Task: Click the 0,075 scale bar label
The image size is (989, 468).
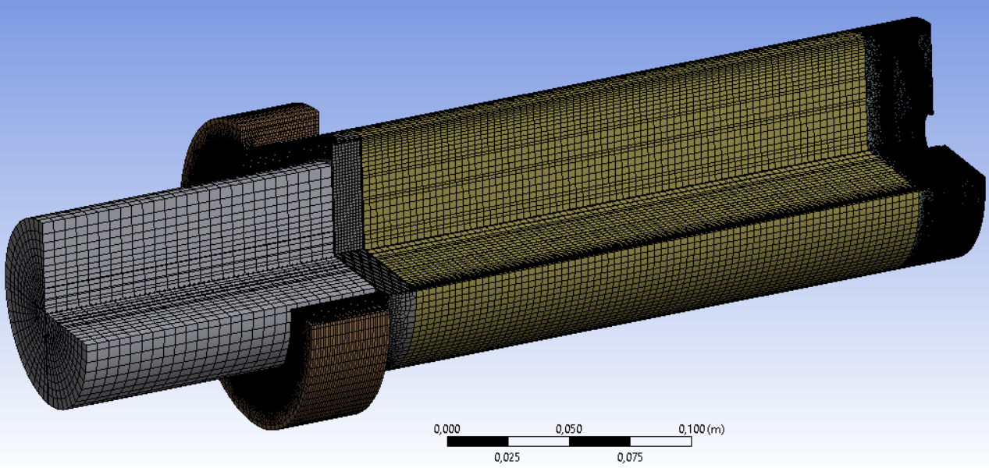Action: click(x=629, y=457)
